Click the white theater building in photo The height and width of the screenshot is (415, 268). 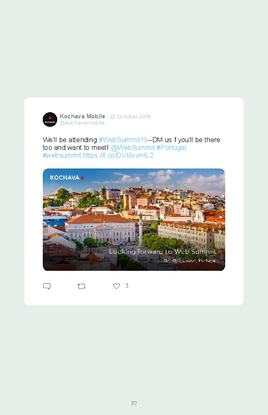100,229
